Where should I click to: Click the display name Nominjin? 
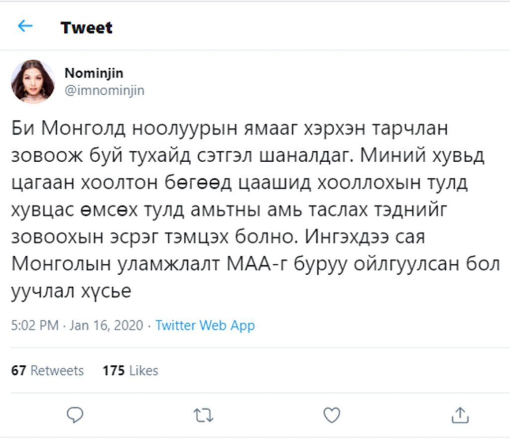coord(94,73)
